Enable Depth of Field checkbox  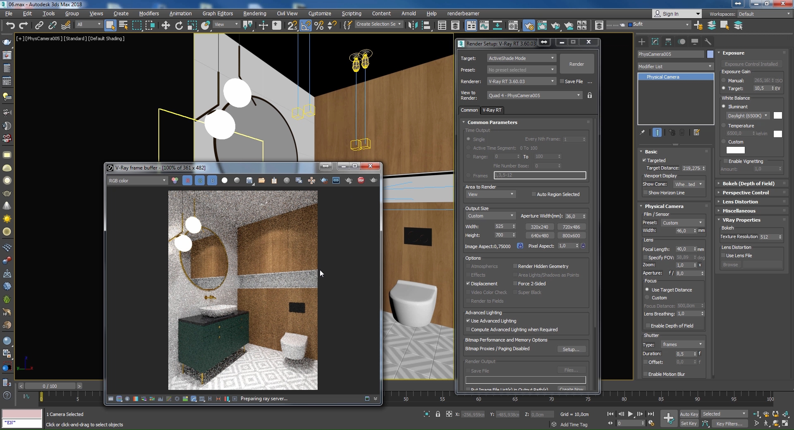[648, 326]
